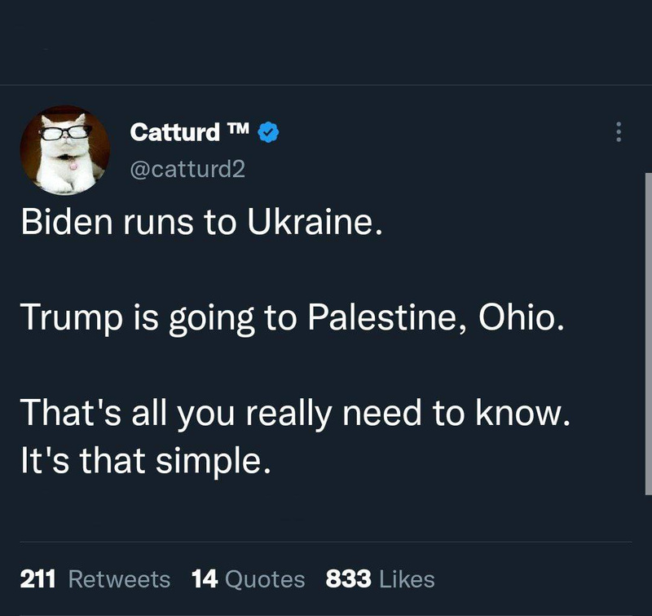This screenshot has width=652, height=616.
Task: Click the blue verified checkmark badge
Action: pos(270,131)
